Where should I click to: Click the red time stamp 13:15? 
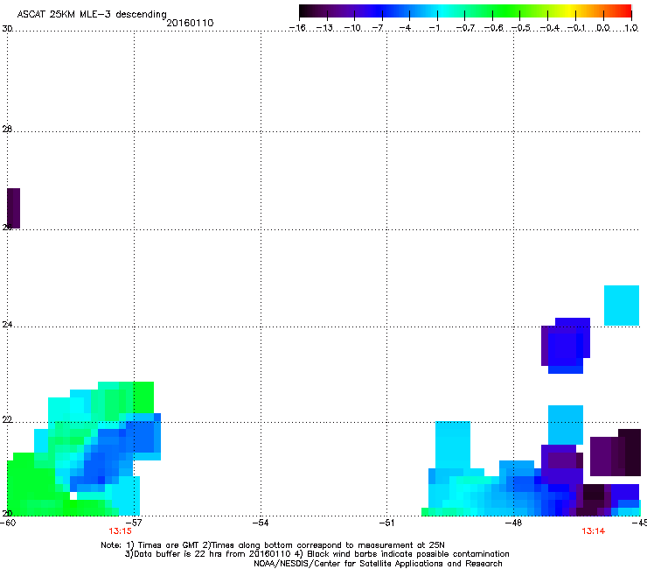click(120, 531)
